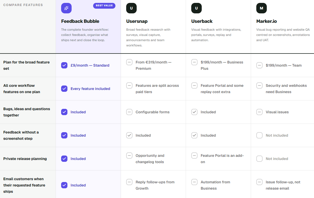Click 'Feature Portal is an add-on' text

pyautogui.click(x=222, y=159)
